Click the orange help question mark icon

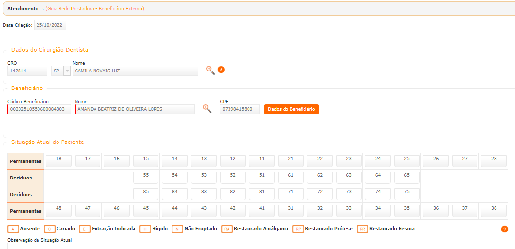point(504,229)
